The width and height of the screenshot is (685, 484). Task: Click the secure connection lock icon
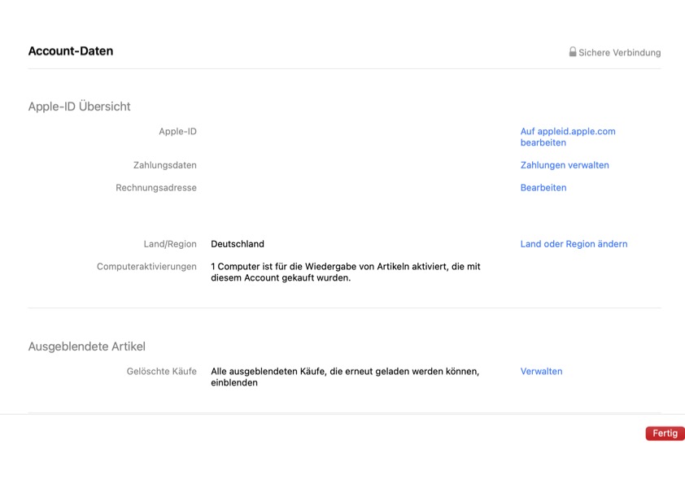pyautogui.click(x=573, y=52)
